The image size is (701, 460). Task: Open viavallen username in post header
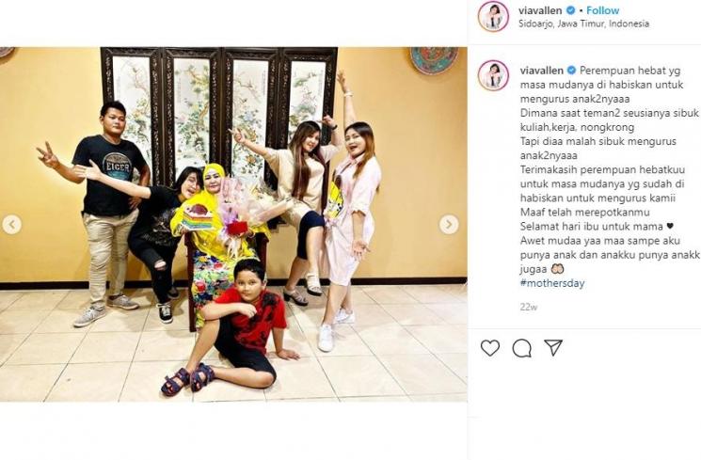(x=540, y=10)
